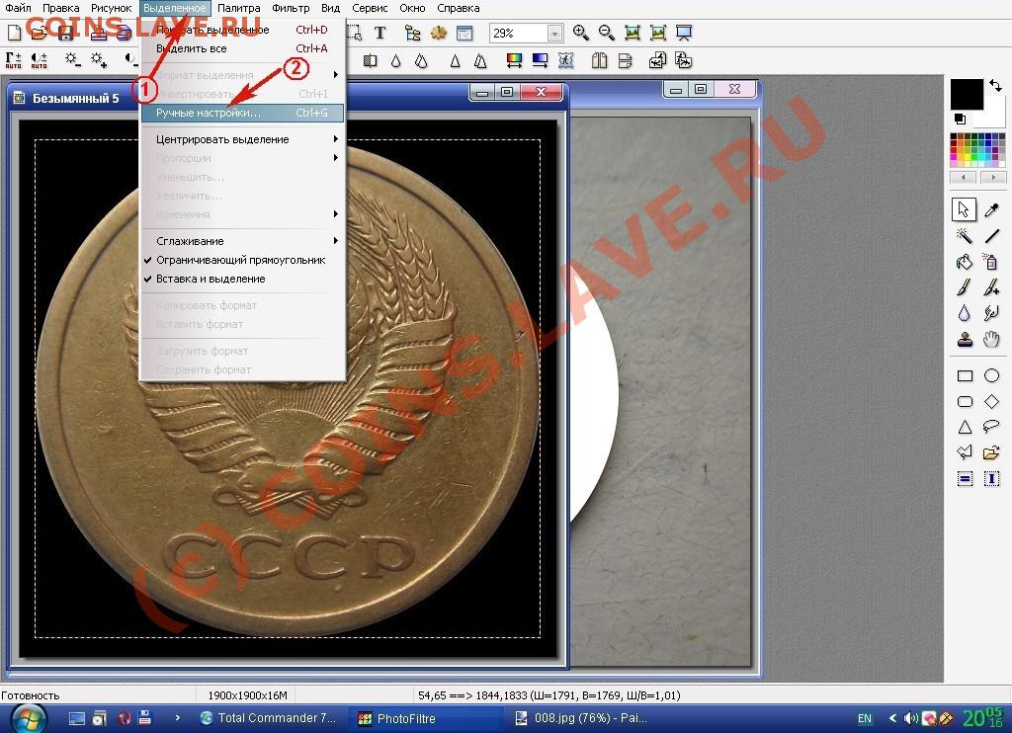Click the Brightness minus toolbar icon
This screenshot has width=1012, height=733.
(x=72, y=60)
